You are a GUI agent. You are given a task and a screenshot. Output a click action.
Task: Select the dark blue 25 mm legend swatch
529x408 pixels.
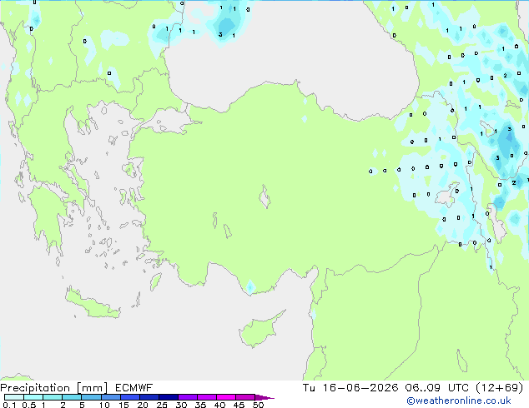[168, 397]
